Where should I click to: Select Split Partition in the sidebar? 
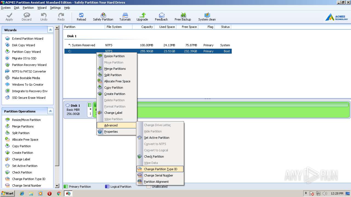(21, 133)
